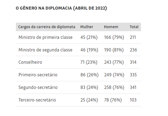The image size is (168, 116).
Task: Click the total value 103
Action: click(133, 100)
